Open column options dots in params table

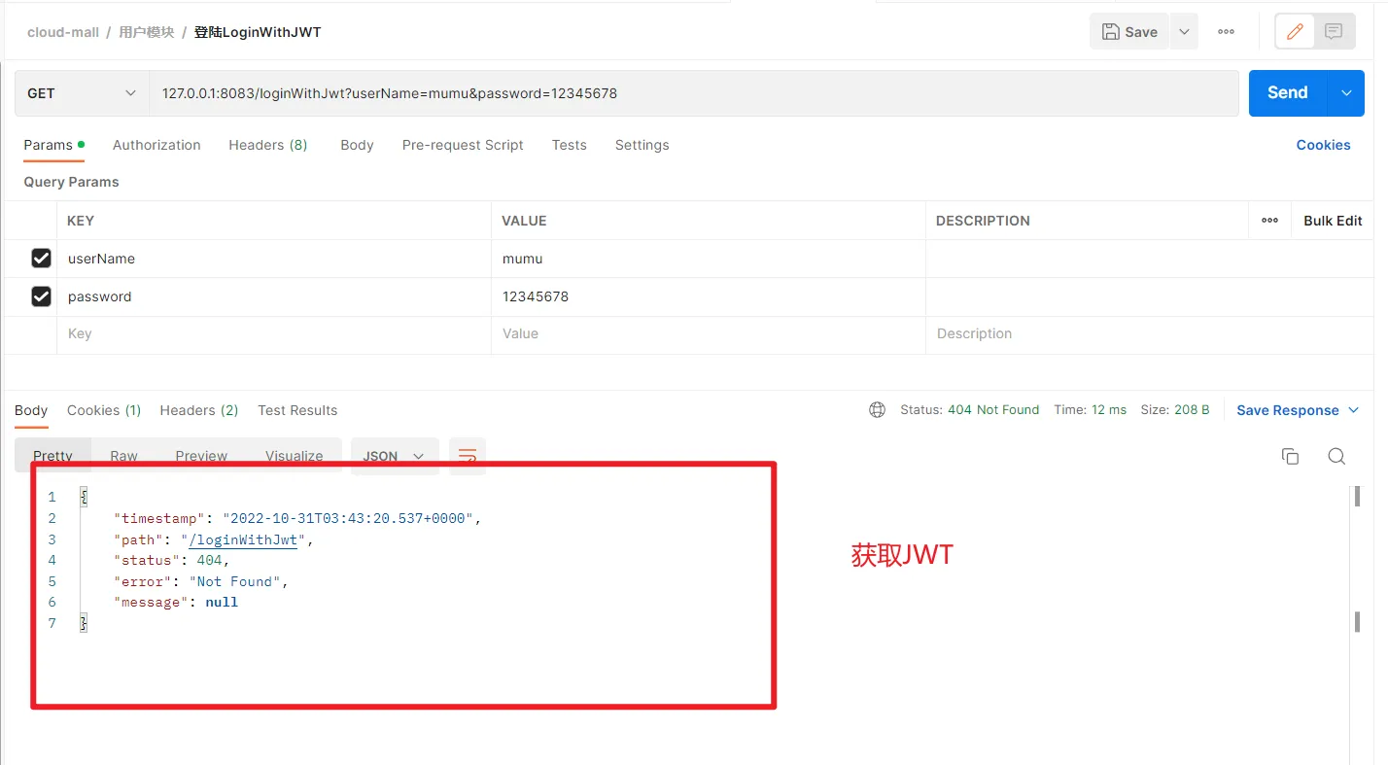coord(1269,221)
